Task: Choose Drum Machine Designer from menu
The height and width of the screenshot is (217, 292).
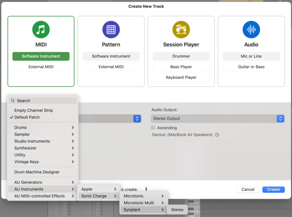Action: pos(37,172)
